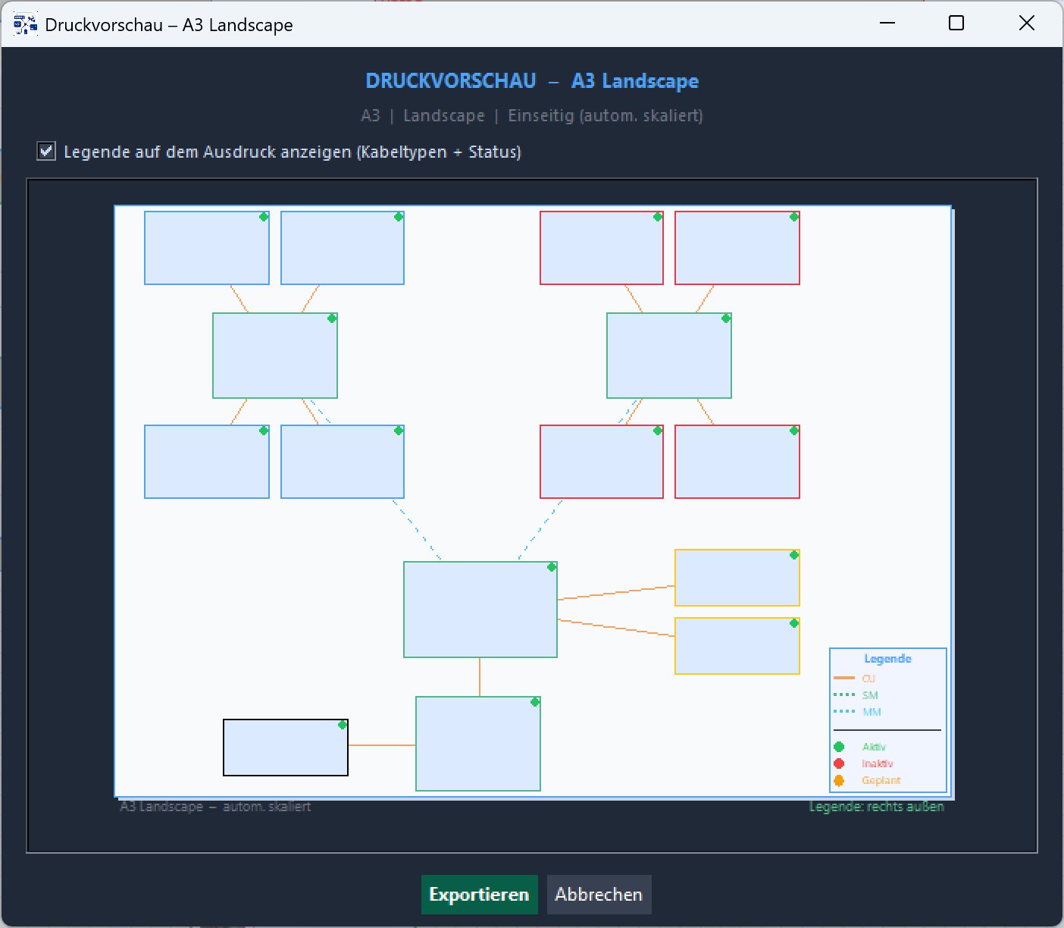
Task: Select the upper yellow-bordered node
Action: point(737,578)
